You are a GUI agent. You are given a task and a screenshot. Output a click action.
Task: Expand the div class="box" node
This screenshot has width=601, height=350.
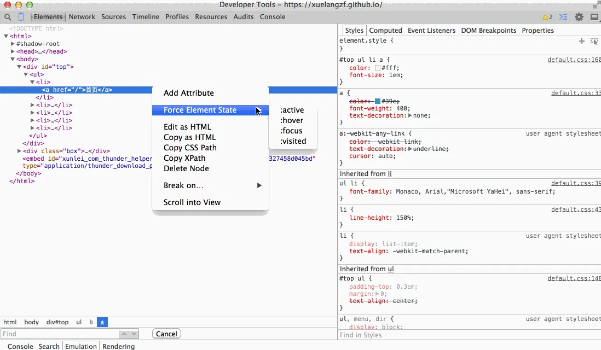[19, 151]
